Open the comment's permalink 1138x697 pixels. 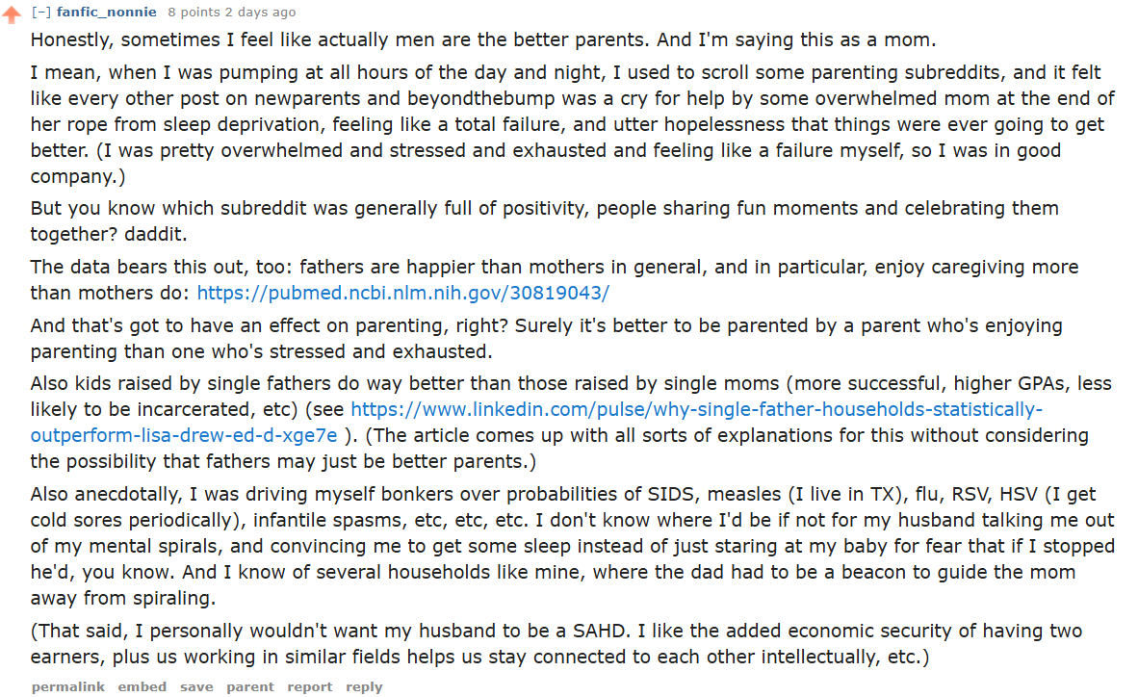pyautogui.click(x=68, y=686)
